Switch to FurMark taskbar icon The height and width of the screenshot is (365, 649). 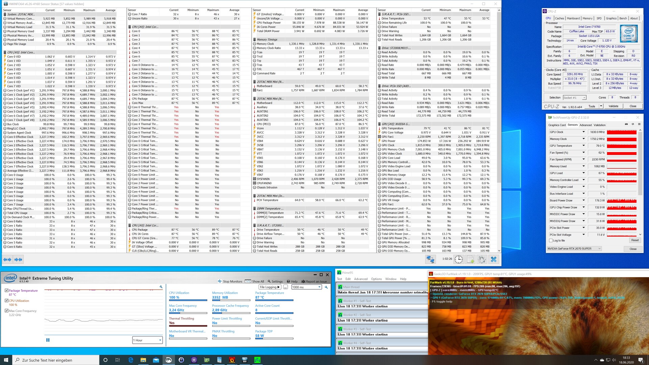coord(232,360)
